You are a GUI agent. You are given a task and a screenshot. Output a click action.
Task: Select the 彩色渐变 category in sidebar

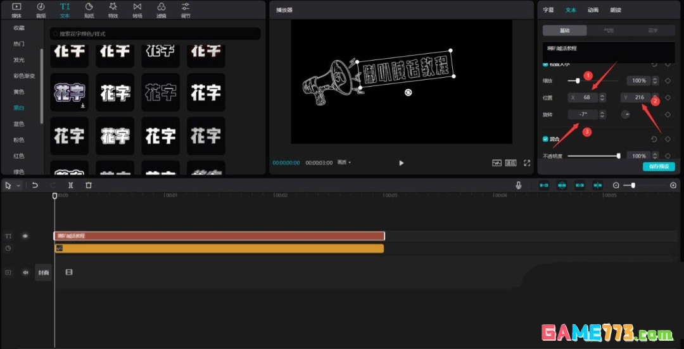coord(25,76)
